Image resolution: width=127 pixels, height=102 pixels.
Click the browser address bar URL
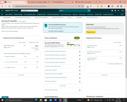point(31,6)
